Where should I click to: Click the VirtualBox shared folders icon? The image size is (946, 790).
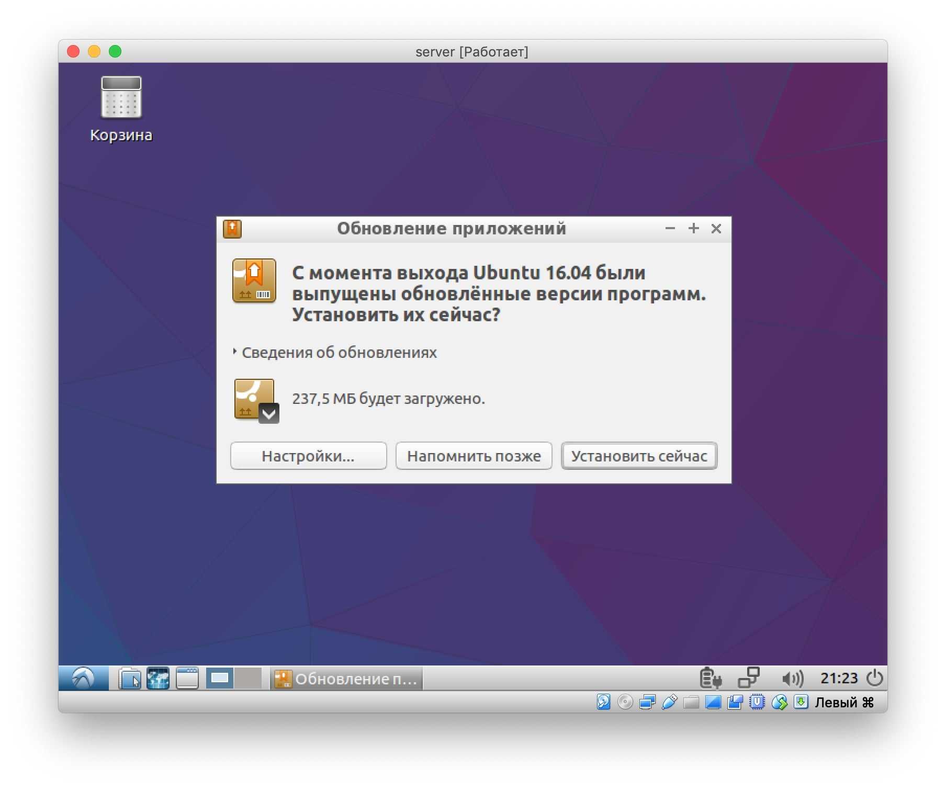coord(691,702)
